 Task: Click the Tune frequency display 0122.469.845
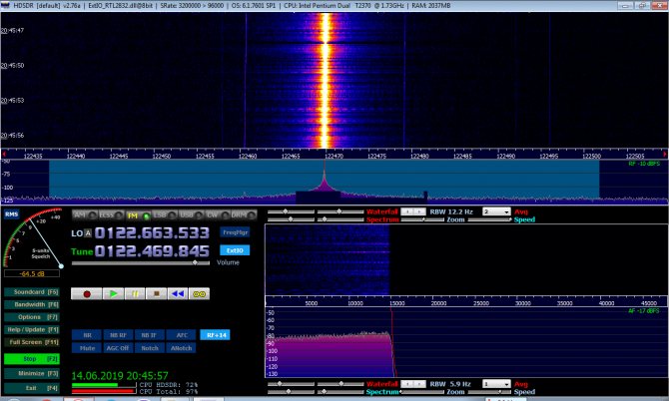click(x=152, y=251)
